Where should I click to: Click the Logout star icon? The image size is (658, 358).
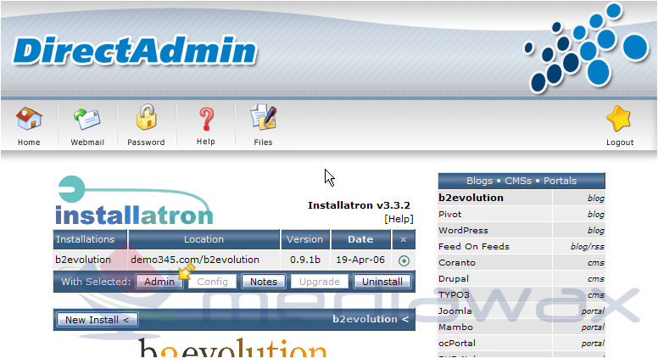(619, 120)
